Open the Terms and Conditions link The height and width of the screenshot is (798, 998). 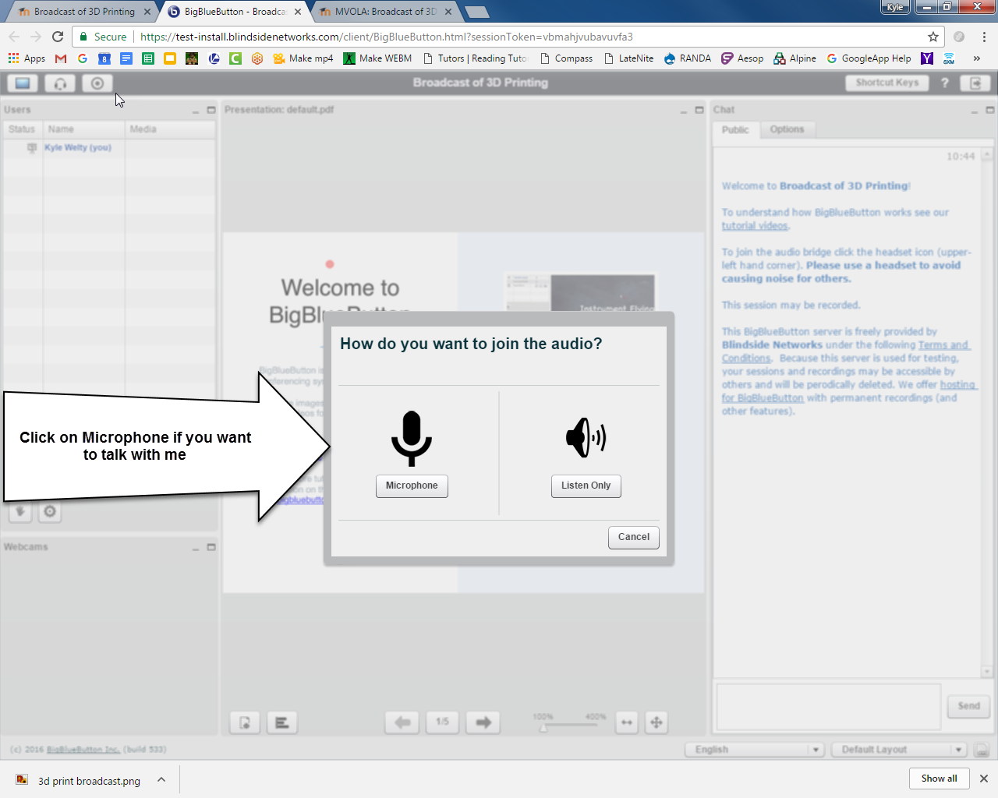pos(845,351)
